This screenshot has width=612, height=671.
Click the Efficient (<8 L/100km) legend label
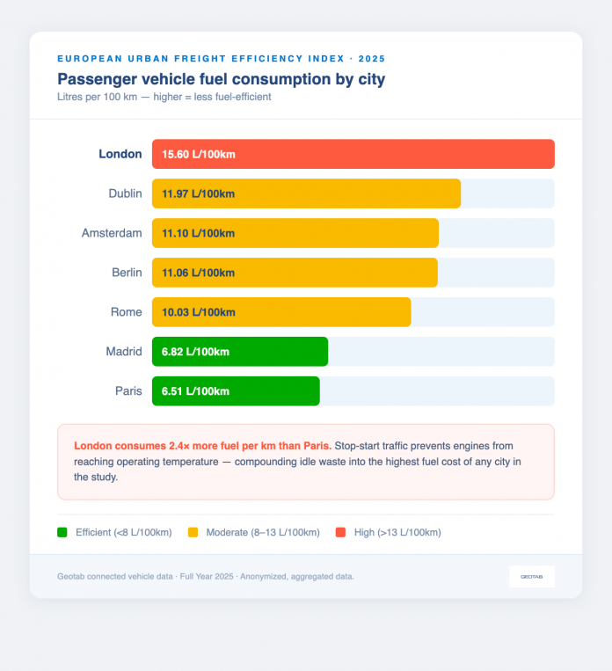pyautogui.click(x=124, y=532)
